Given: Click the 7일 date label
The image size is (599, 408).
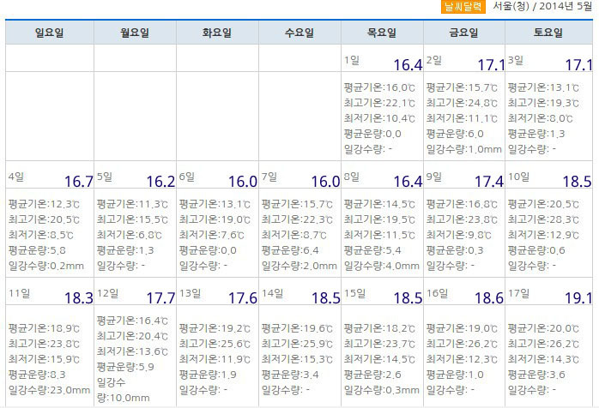Looking at the screenshot, I should pos(269,177).
